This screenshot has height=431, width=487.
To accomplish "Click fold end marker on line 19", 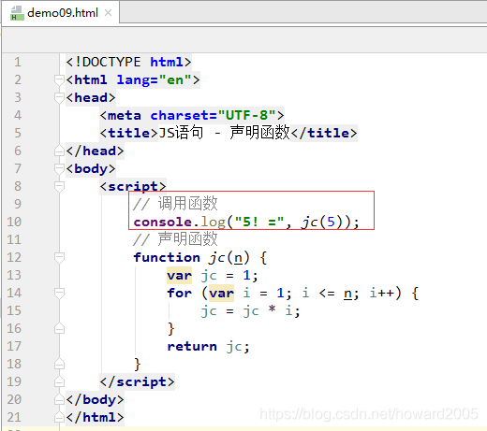I will [x=59, y=381].
